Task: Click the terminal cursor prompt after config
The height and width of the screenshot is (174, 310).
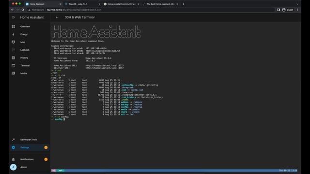Action: tap(64, 119)
